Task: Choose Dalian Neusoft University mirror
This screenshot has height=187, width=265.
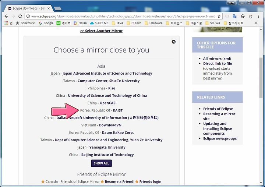Action: pyautogui.click(x=107, y=118)
